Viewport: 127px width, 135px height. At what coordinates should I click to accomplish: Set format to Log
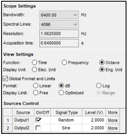tap(99, 86)
